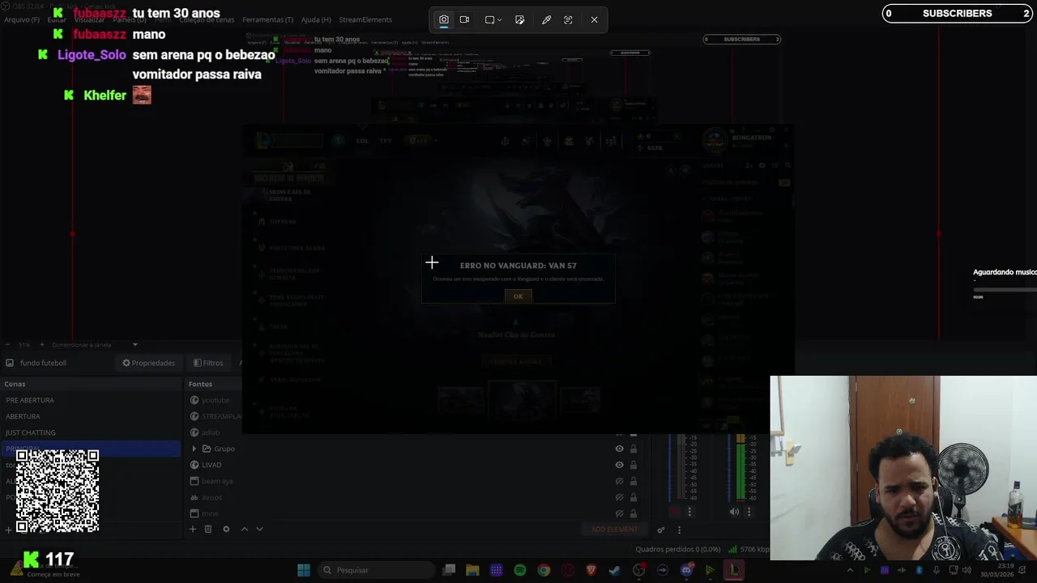Open advanced audio properties gears icon
The height and width of the screenshot is (583, 1037).
661,530
